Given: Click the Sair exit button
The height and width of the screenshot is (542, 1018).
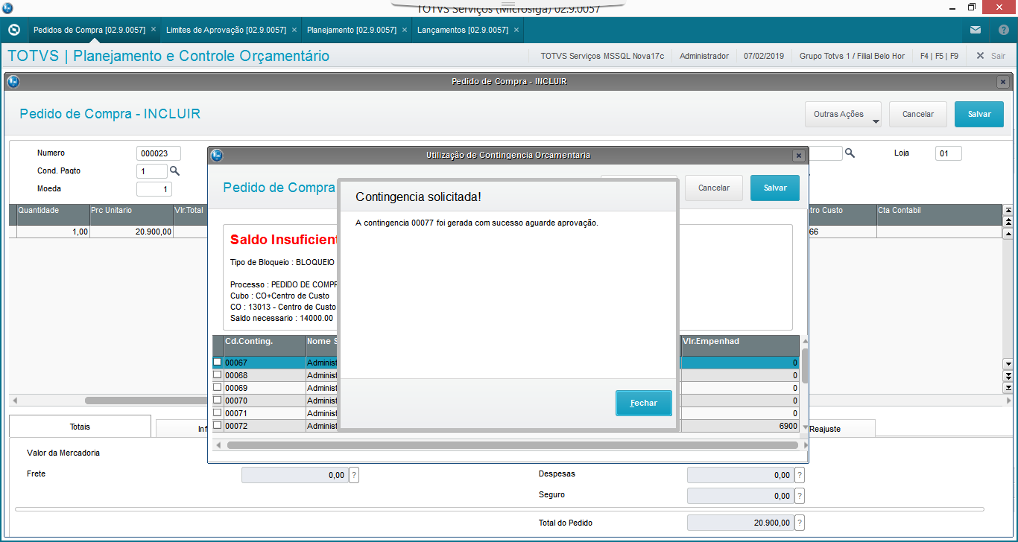Looking at the screenshot, I should pos(991,56).
